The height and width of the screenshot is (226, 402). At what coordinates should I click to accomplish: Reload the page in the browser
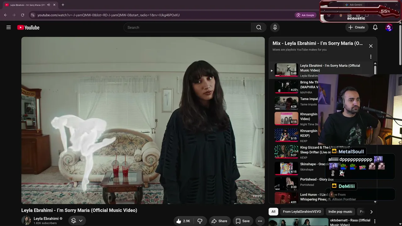[22, 15]
